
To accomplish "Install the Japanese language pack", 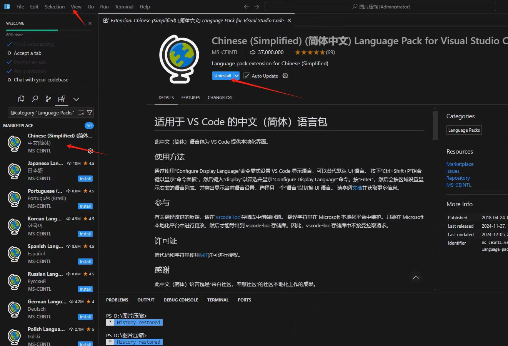I will 85,179.
